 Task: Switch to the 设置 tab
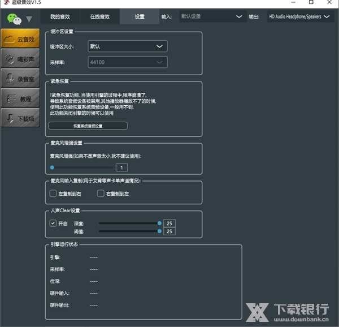click(140, 16)
